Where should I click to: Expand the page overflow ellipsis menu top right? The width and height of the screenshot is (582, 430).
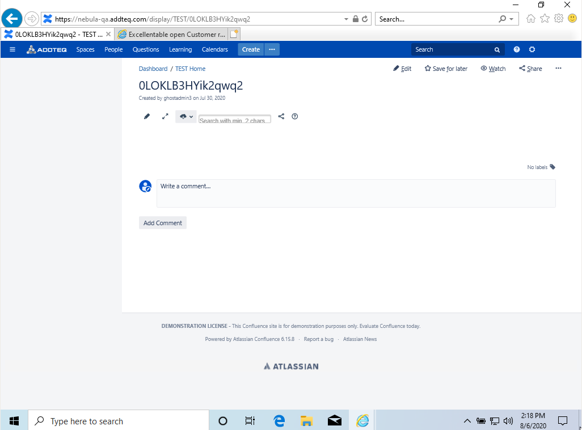[558, 68]
